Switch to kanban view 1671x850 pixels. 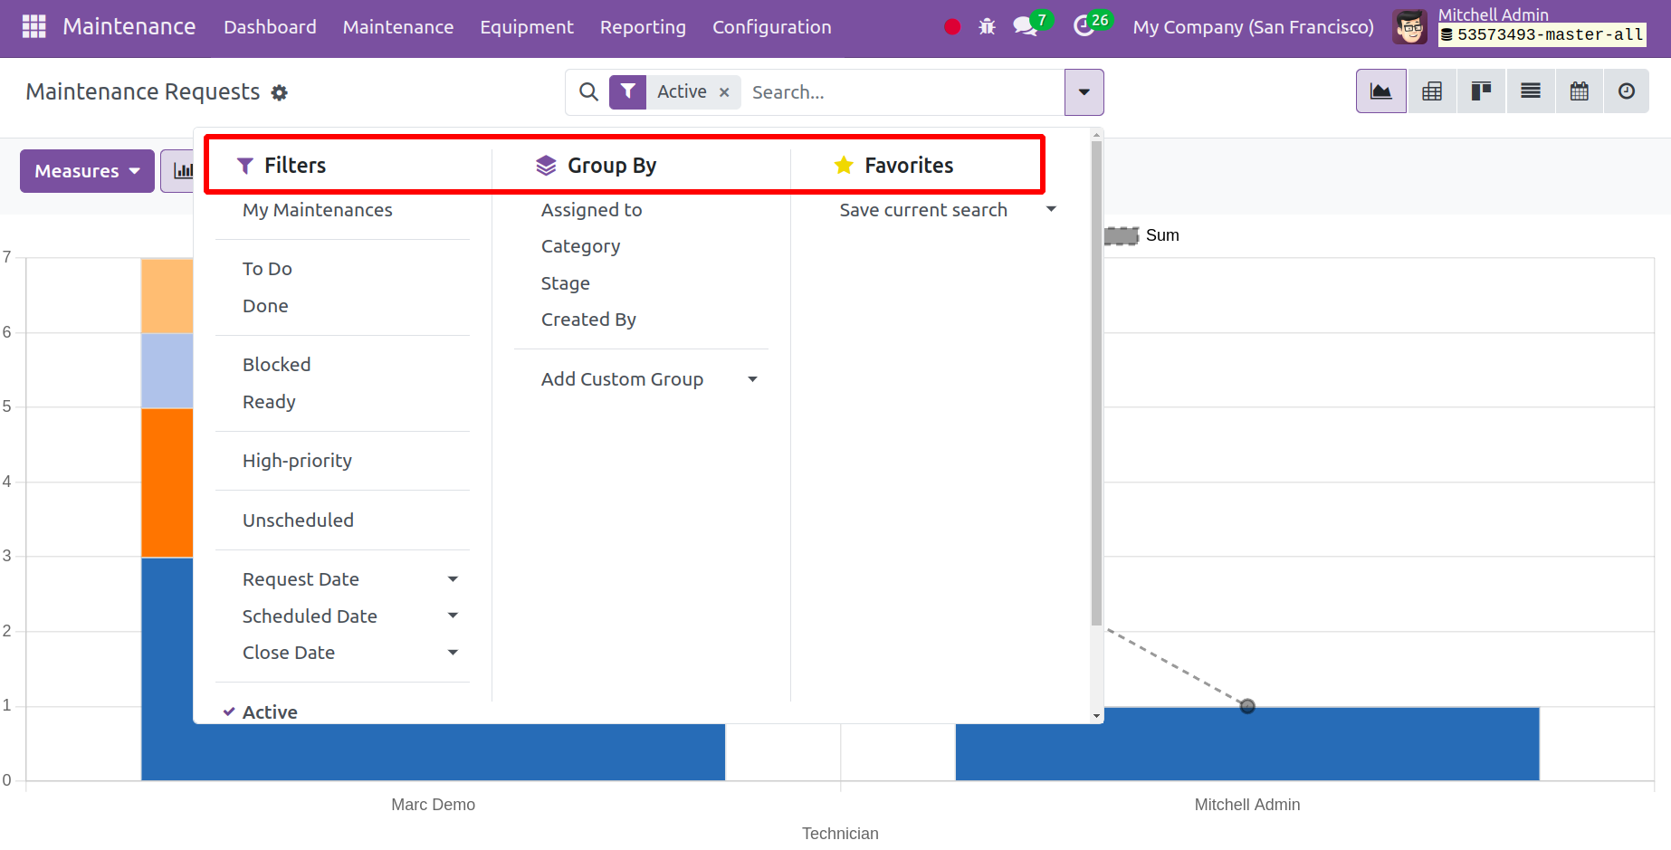(x=1481, y=91)
